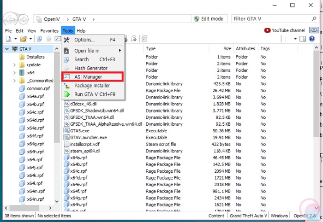Select d3dcsx_46.dll in file list
Image resolution: width=323 pixels, height=222 pixels.
83,104
